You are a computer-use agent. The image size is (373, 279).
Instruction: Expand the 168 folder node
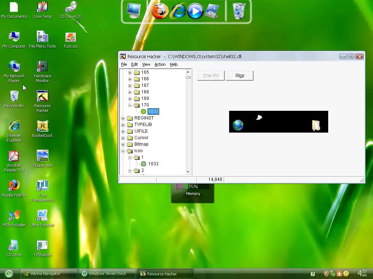tap(130, 92)
